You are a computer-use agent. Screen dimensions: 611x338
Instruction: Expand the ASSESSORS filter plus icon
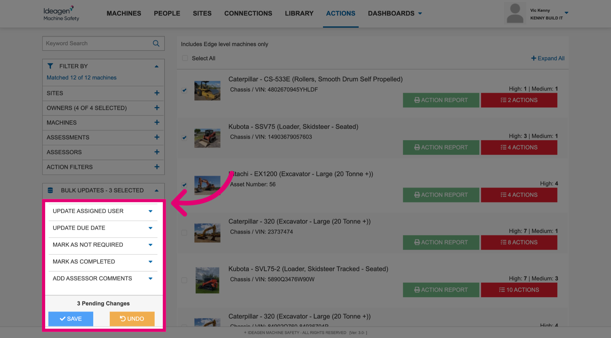(157, 152)
